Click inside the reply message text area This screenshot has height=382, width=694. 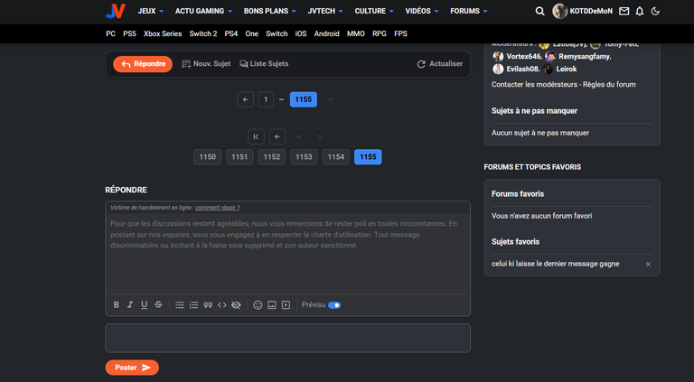(x=287, y=254)
